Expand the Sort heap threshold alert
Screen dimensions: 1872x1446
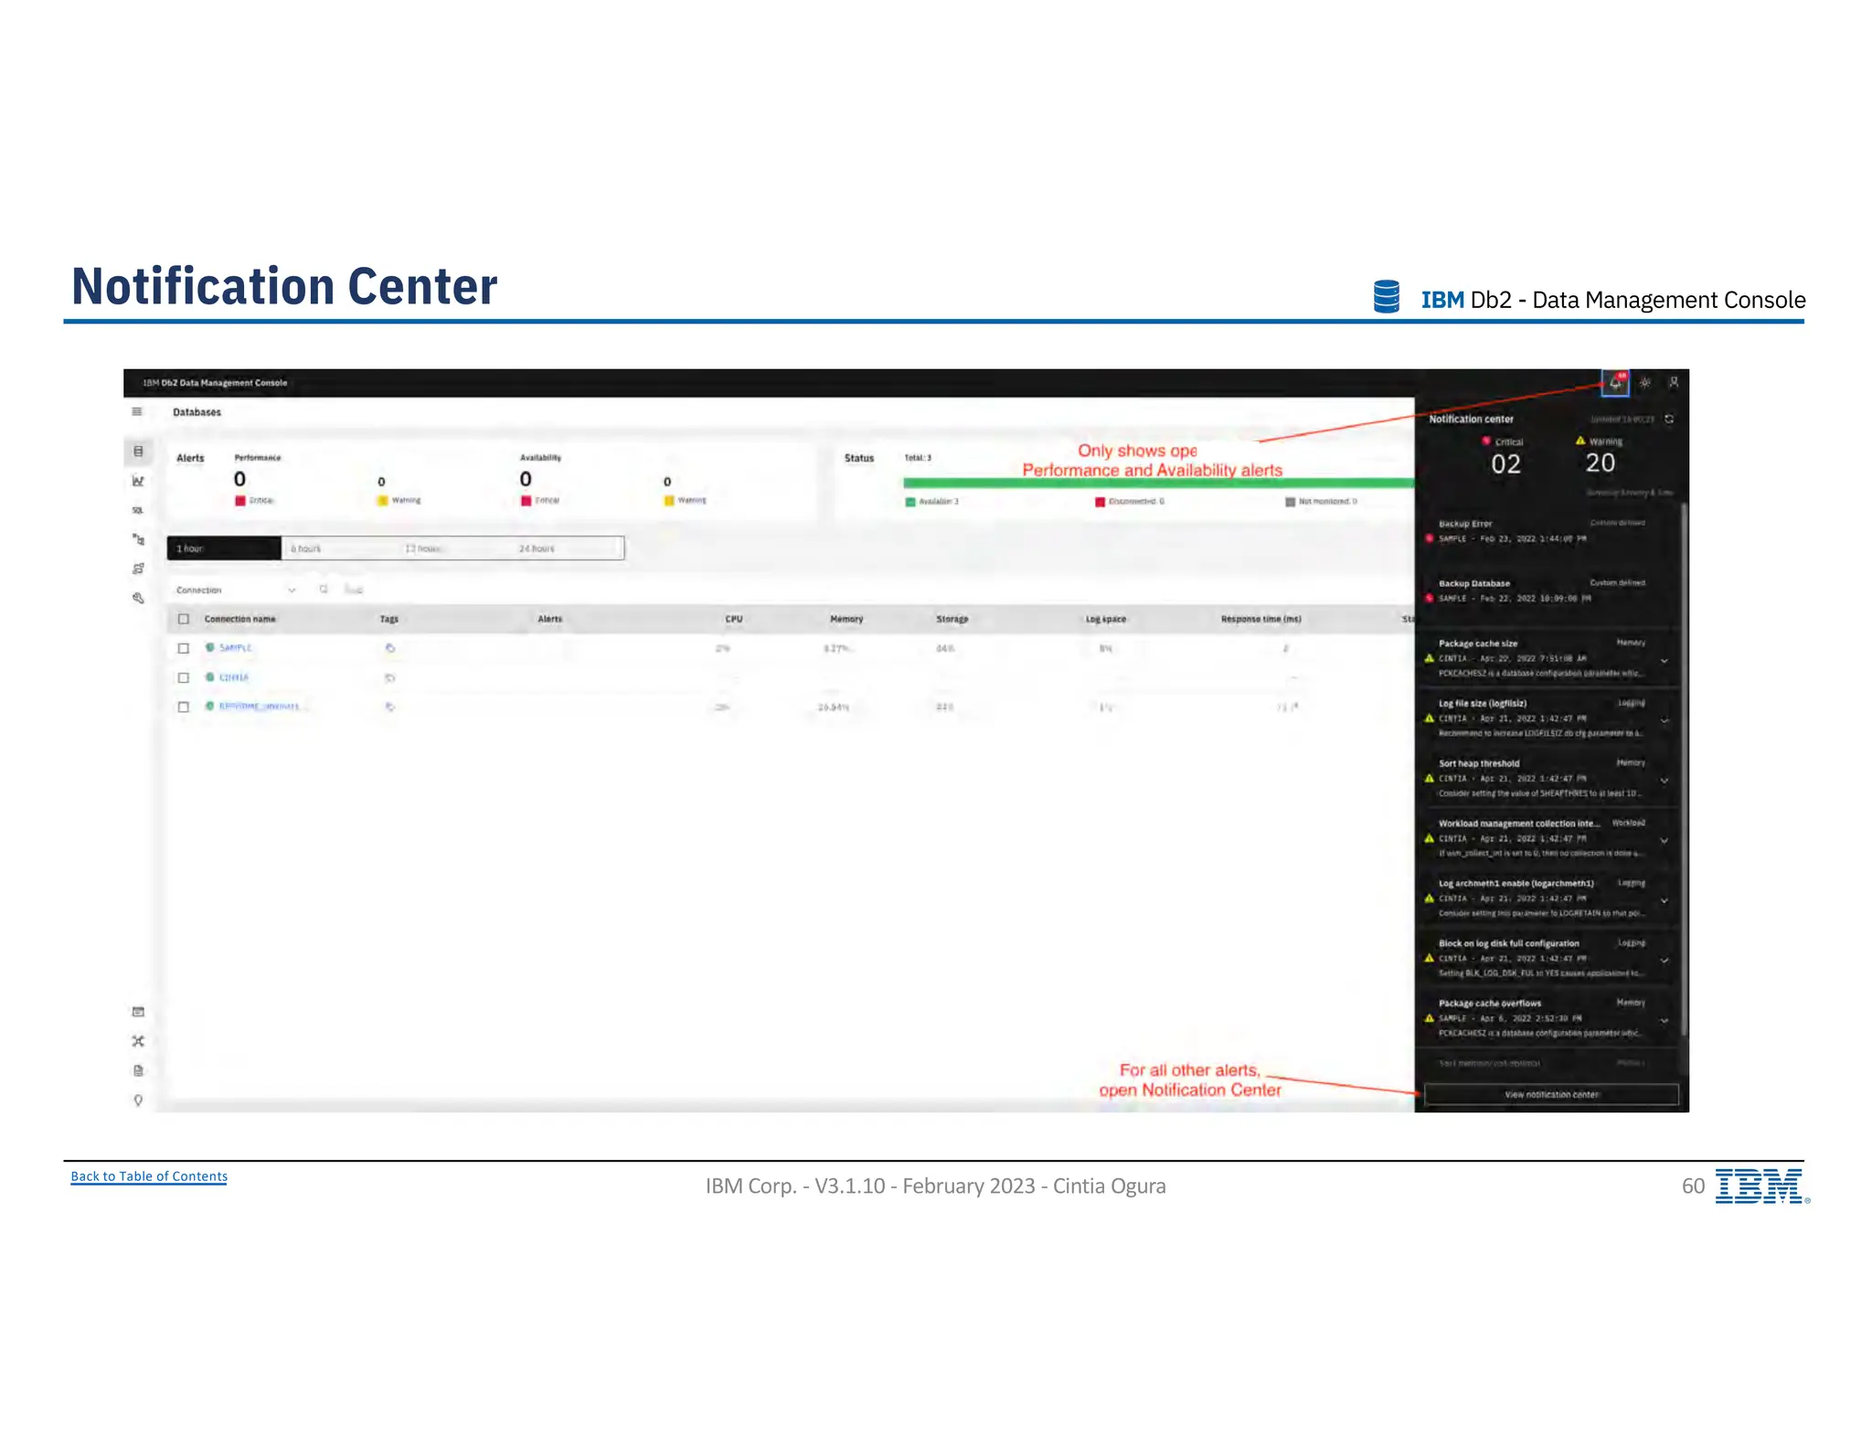1665,781
